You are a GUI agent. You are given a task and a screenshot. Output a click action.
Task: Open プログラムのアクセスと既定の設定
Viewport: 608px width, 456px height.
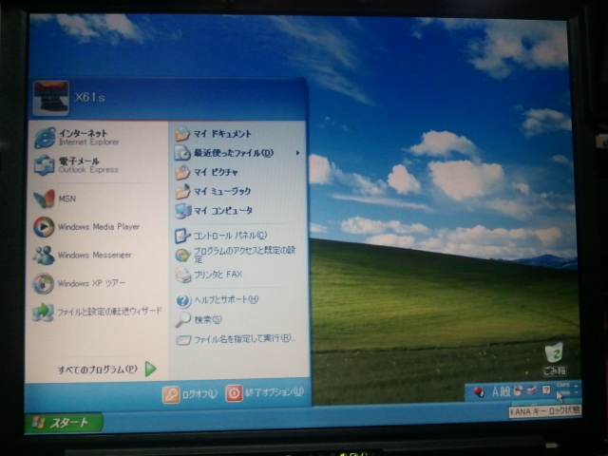coord(235,255)
